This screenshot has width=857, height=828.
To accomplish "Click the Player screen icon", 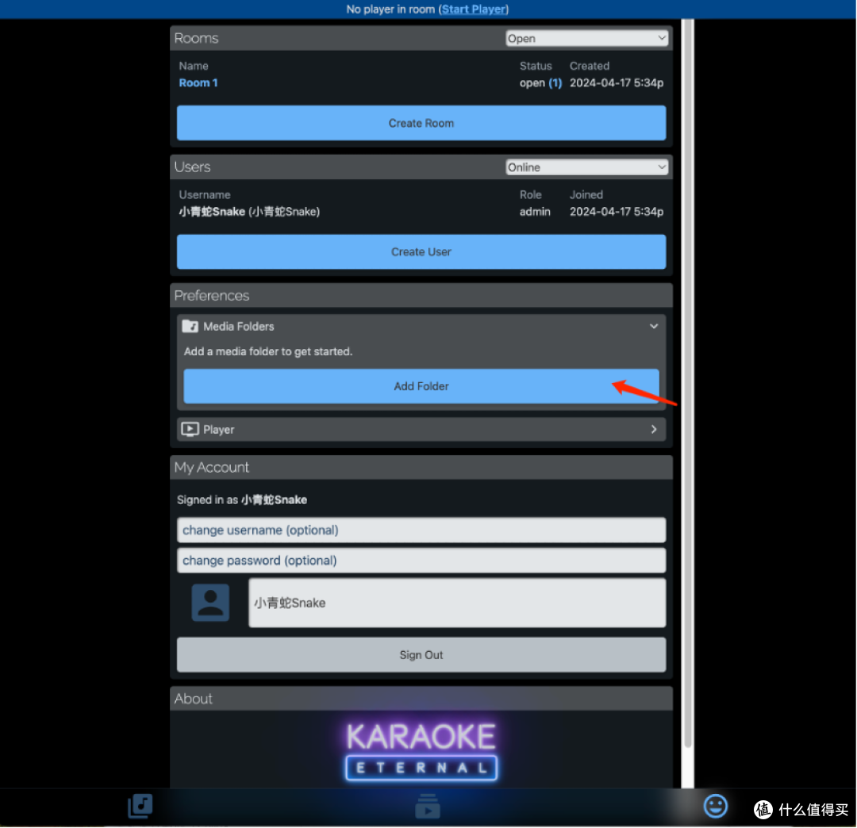I will (190, 429).
